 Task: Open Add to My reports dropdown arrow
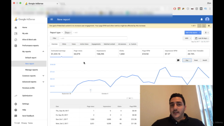click(x=200, y=33)
